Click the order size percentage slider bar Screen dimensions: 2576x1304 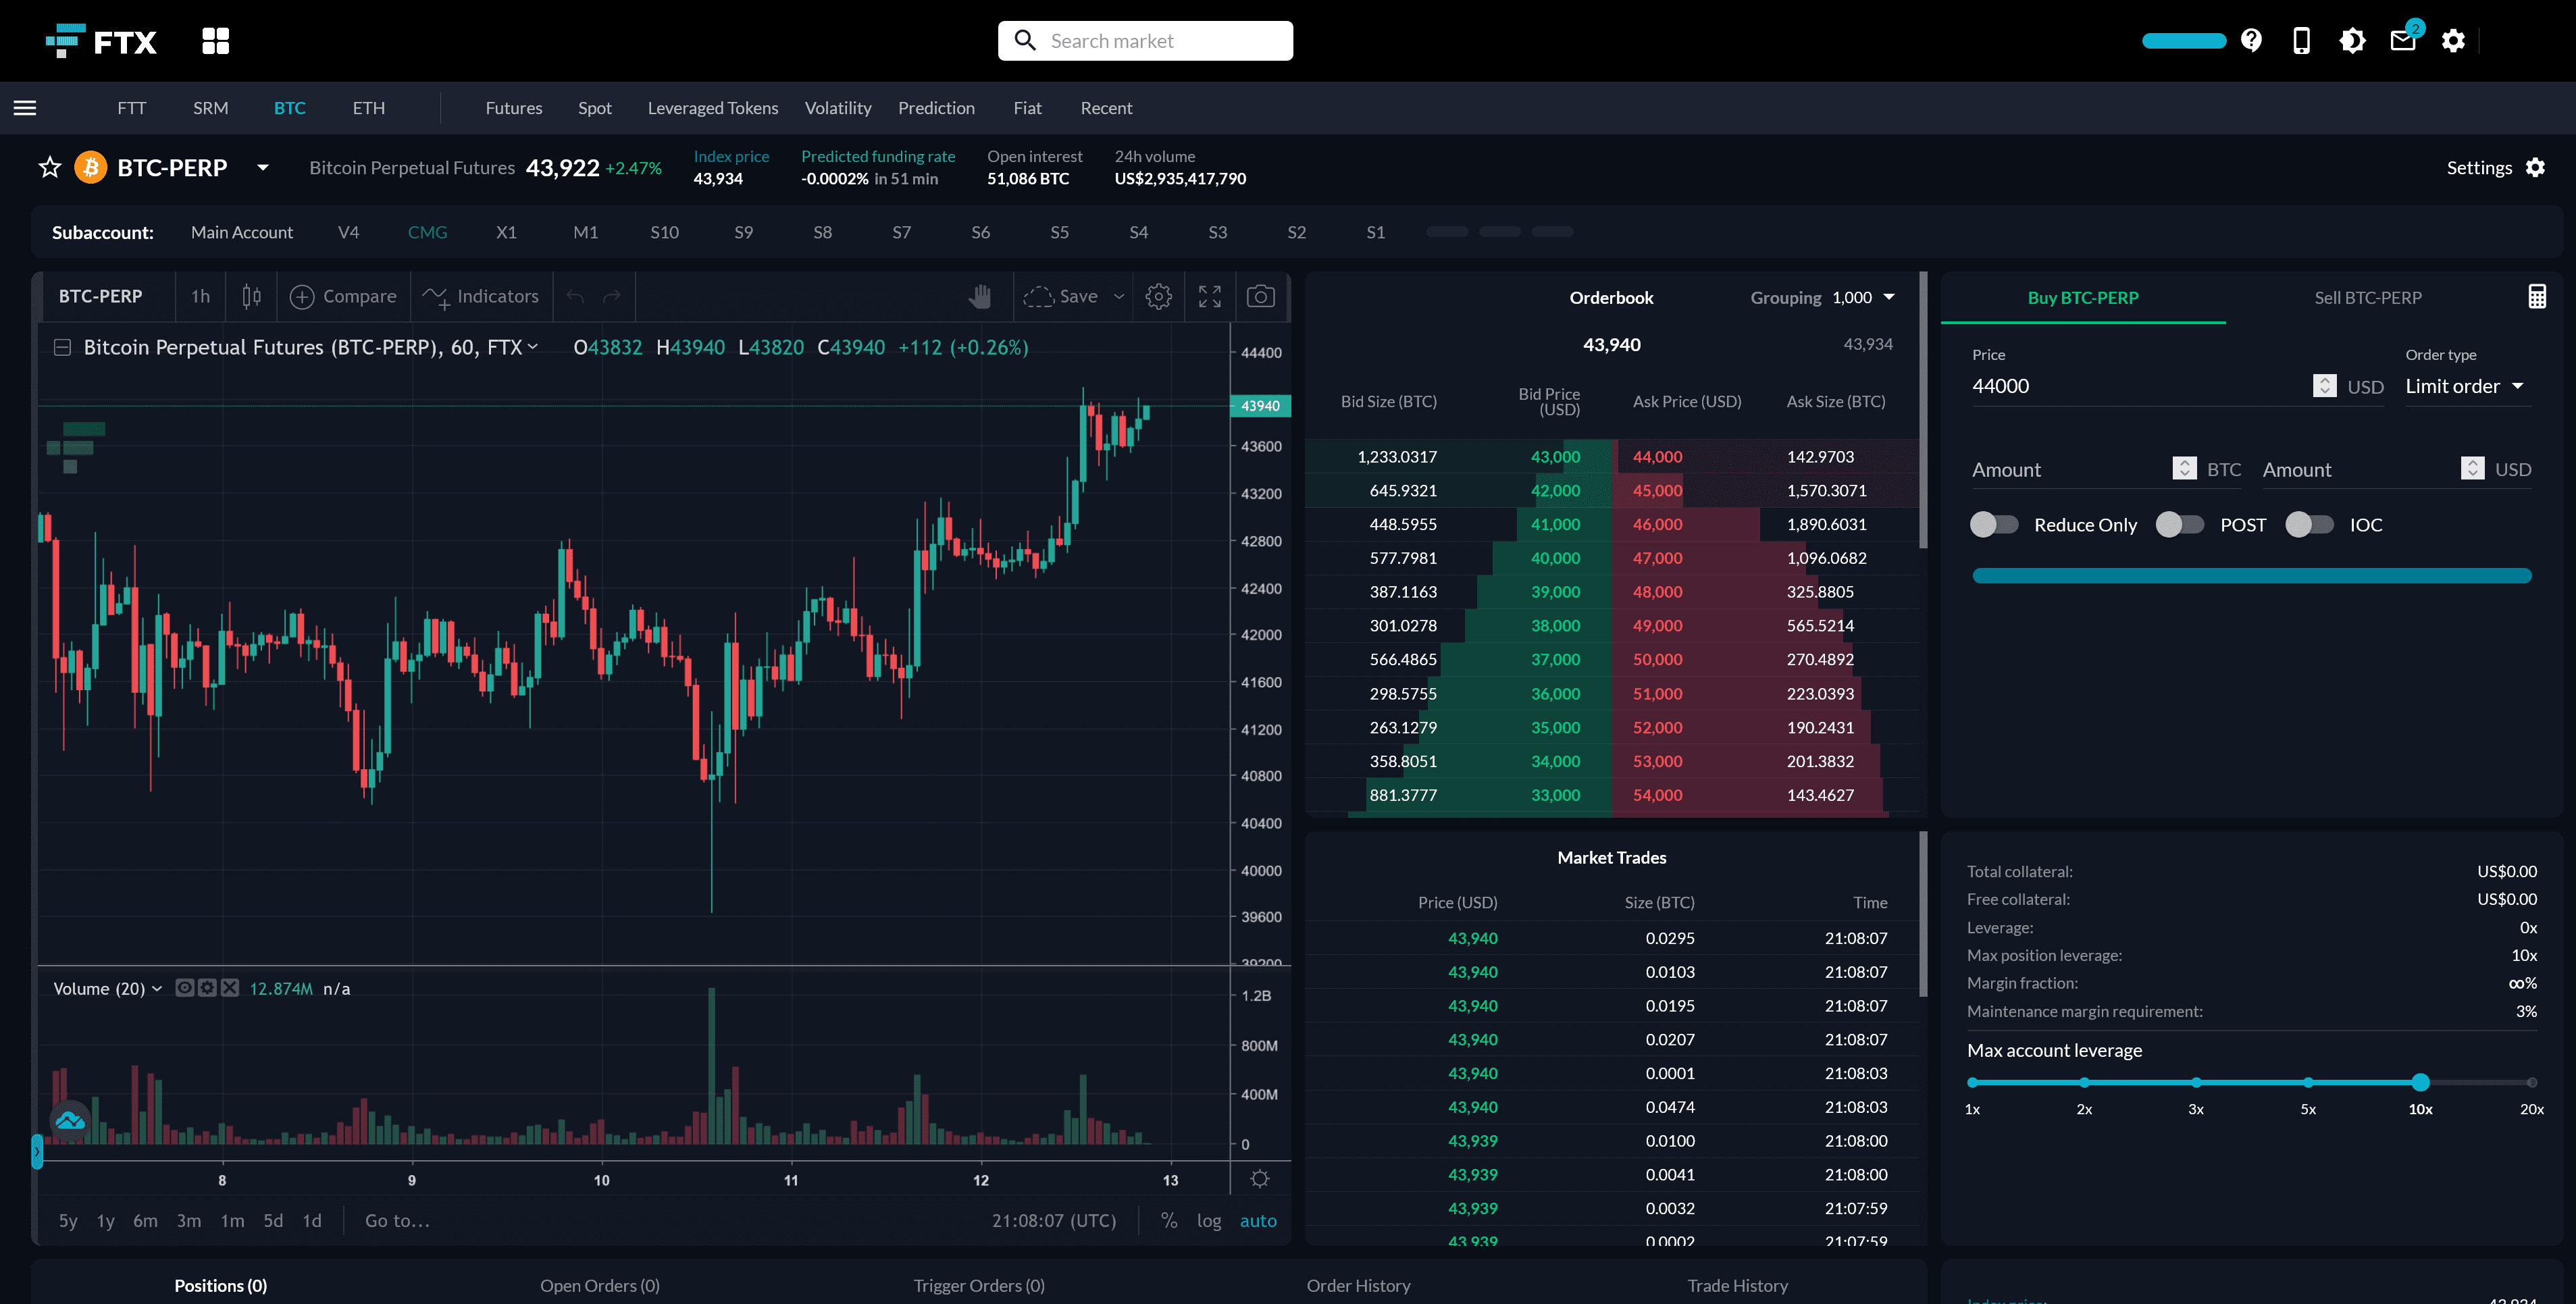coord(2251,575)
